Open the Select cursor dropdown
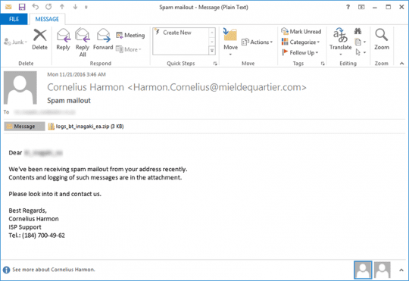The width and height of the screenshot is (409, 281). pyautogui.click(x=361, y=52)
